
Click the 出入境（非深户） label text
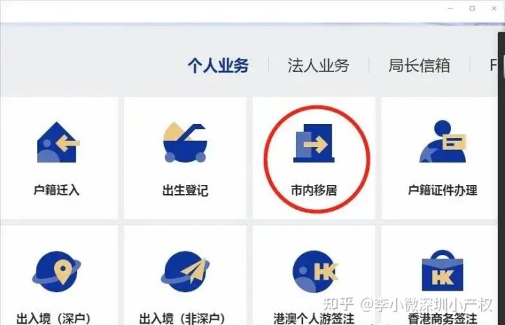tap(182, 319)
